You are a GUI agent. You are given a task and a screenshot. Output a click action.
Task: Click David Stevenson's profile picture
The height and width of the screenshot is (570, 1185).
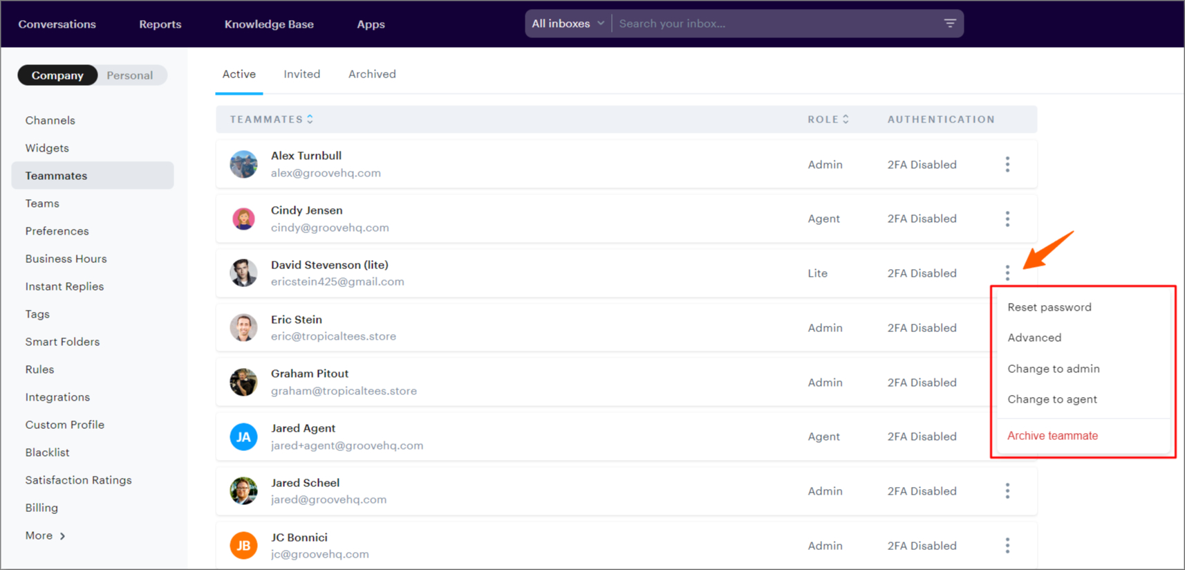tap(243, 273)
